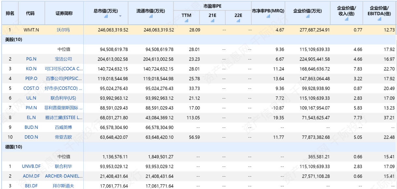This screenshot has width=397, height=189.
Task: Open the ADM.DF stock code link
Action: 31,176
